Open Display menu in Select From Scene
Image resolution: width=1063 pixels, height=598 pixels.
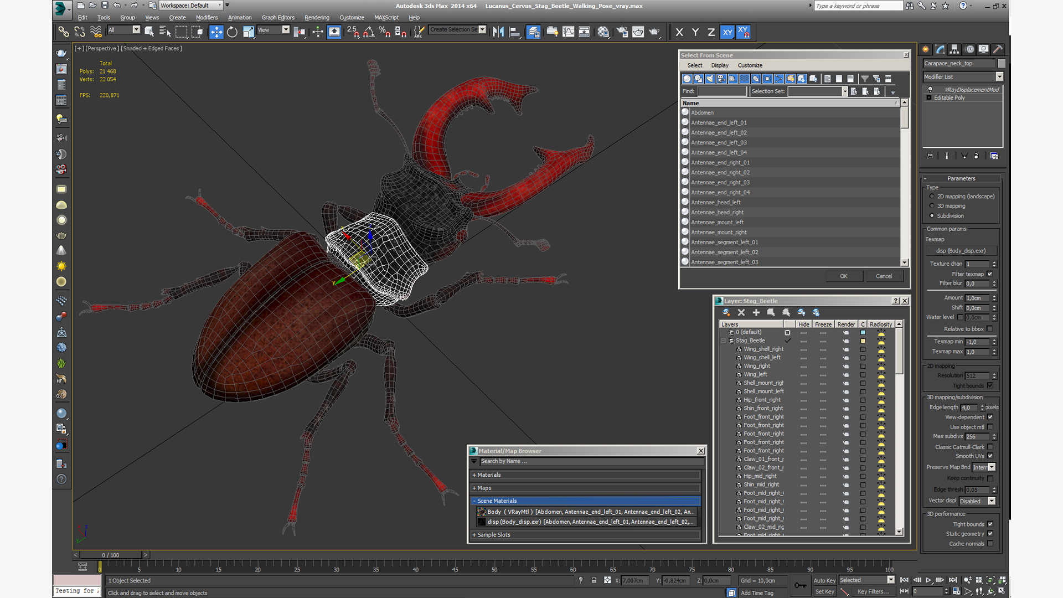tap(720, 65)
